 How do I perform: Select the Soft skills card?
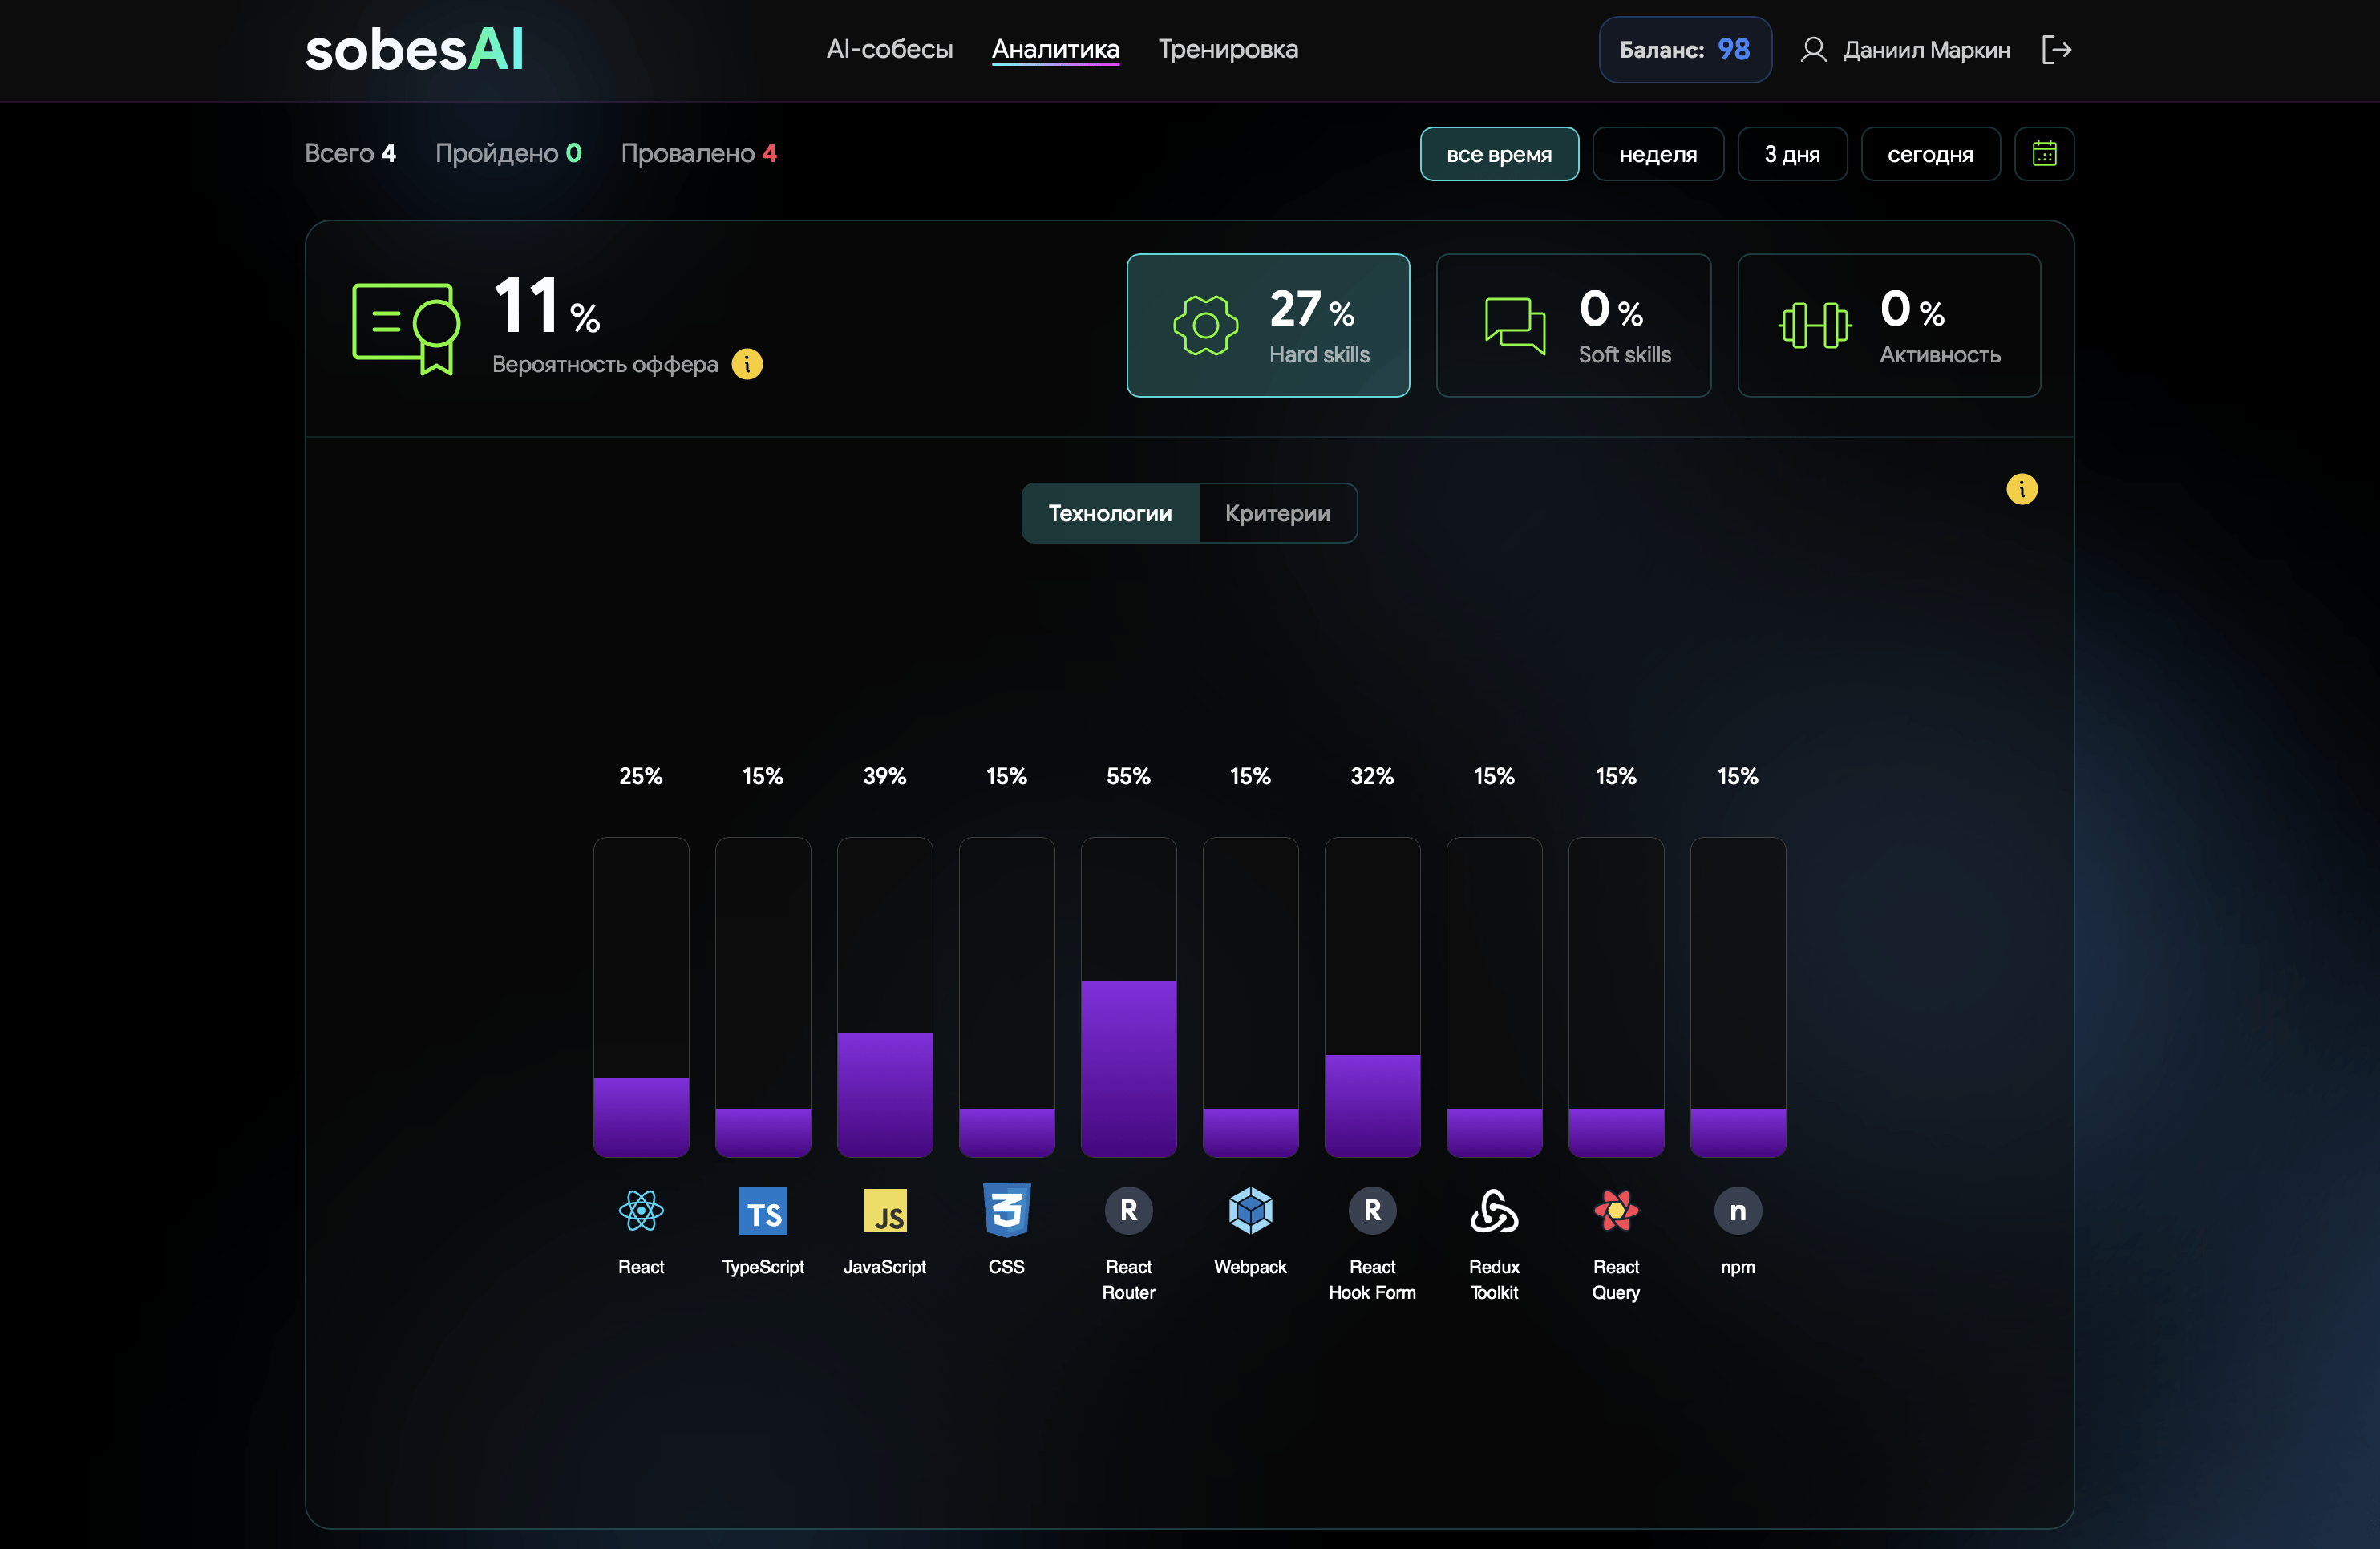click(x=1573, y=325)
